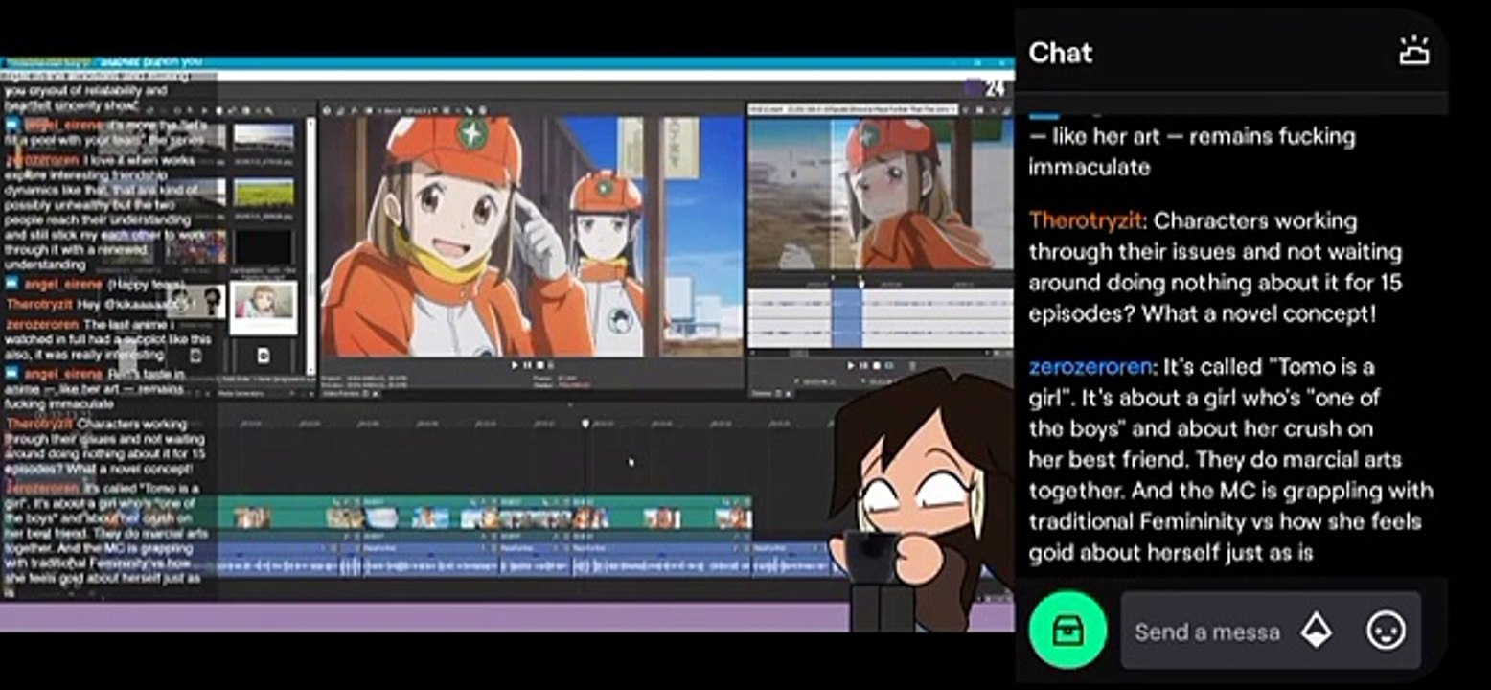Click the "Tomo is a girl" chat message
The image size is (1491, 690).
(1231, 459)
